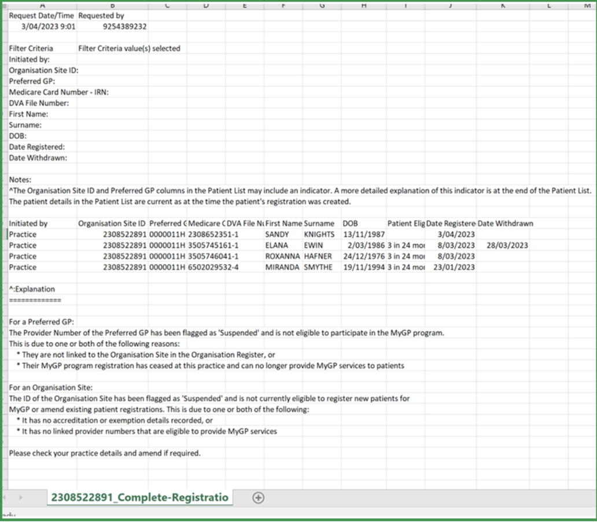Select the cell containing 9254389232
Viewport: 597px width, 524px height.
coord(112,27)
